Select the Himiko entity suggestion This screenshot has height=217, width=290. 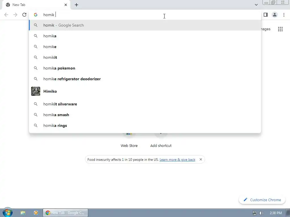pos(145,91)
